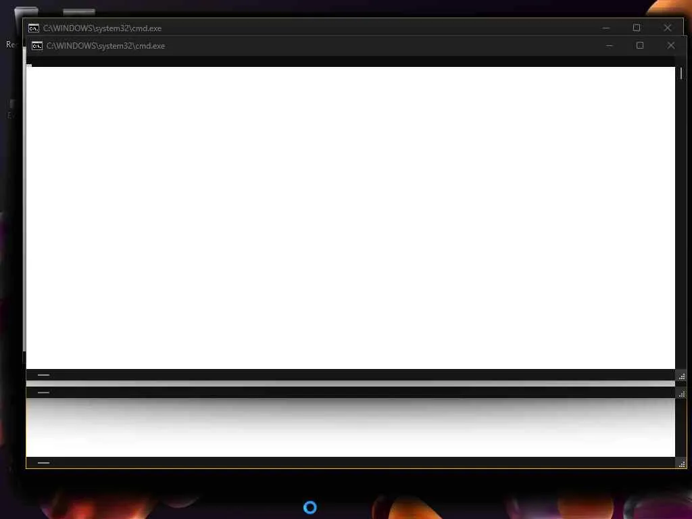Image resolution: width=692 pixels, height=519 pixels.
Task: Minimize the back cmd.exe window
Action: click(606, 28)
